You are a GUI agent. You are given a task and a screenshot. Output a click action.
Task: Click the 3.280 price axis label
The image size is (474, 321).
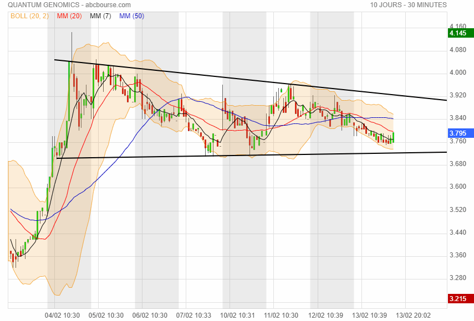(x=458, y=278)
